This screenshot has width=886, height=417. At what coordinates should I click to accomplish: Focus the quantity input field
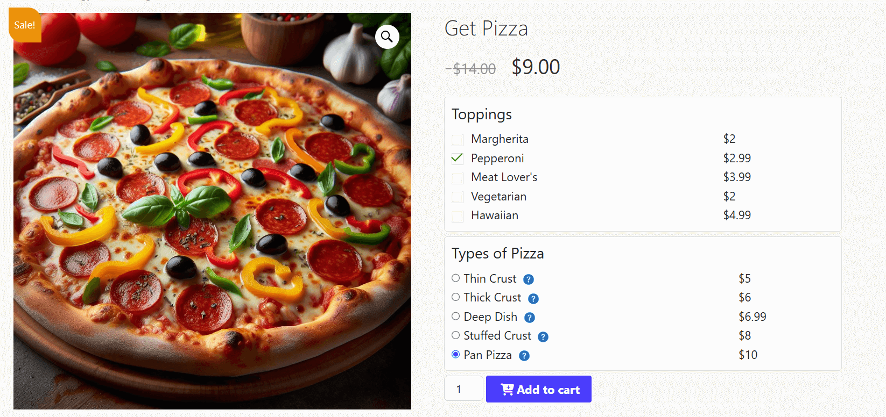pyautogui.click(x=463, y=389)
